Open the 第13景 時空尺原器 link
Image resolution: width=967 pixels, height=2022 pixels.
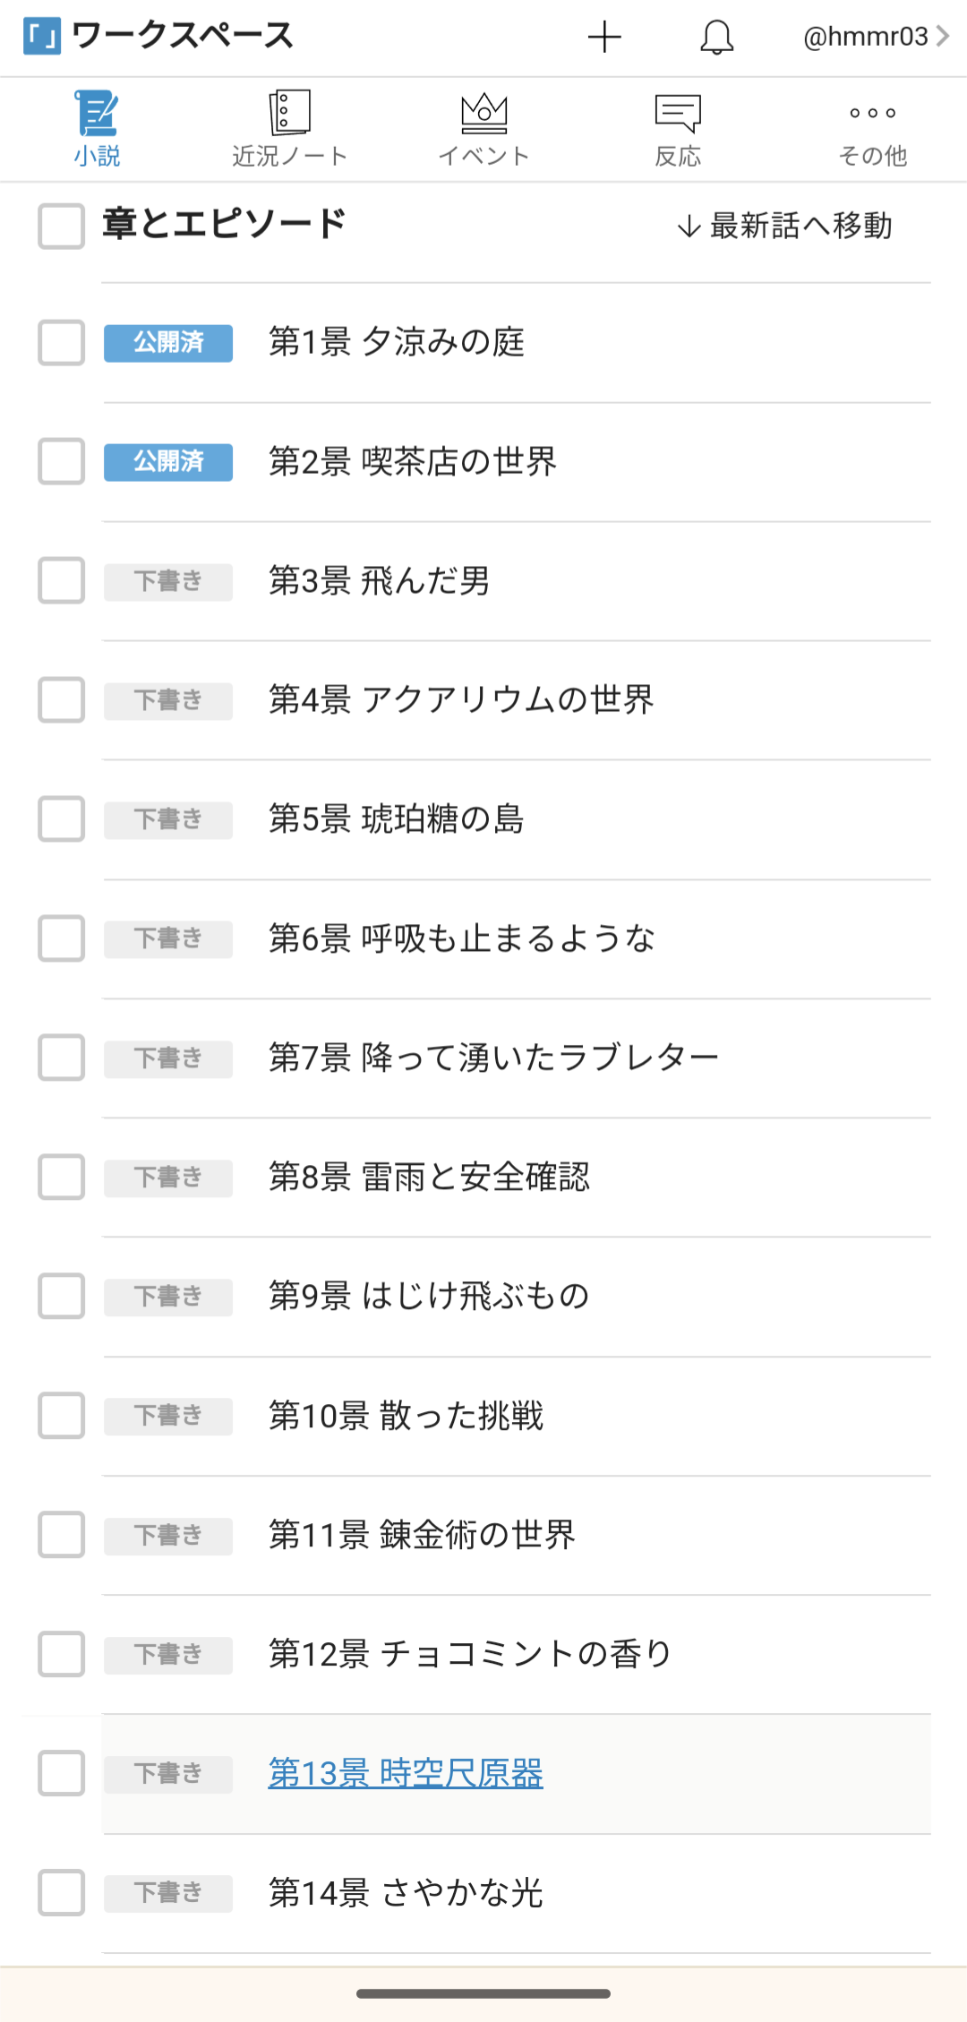click(x=406, y=1773)
